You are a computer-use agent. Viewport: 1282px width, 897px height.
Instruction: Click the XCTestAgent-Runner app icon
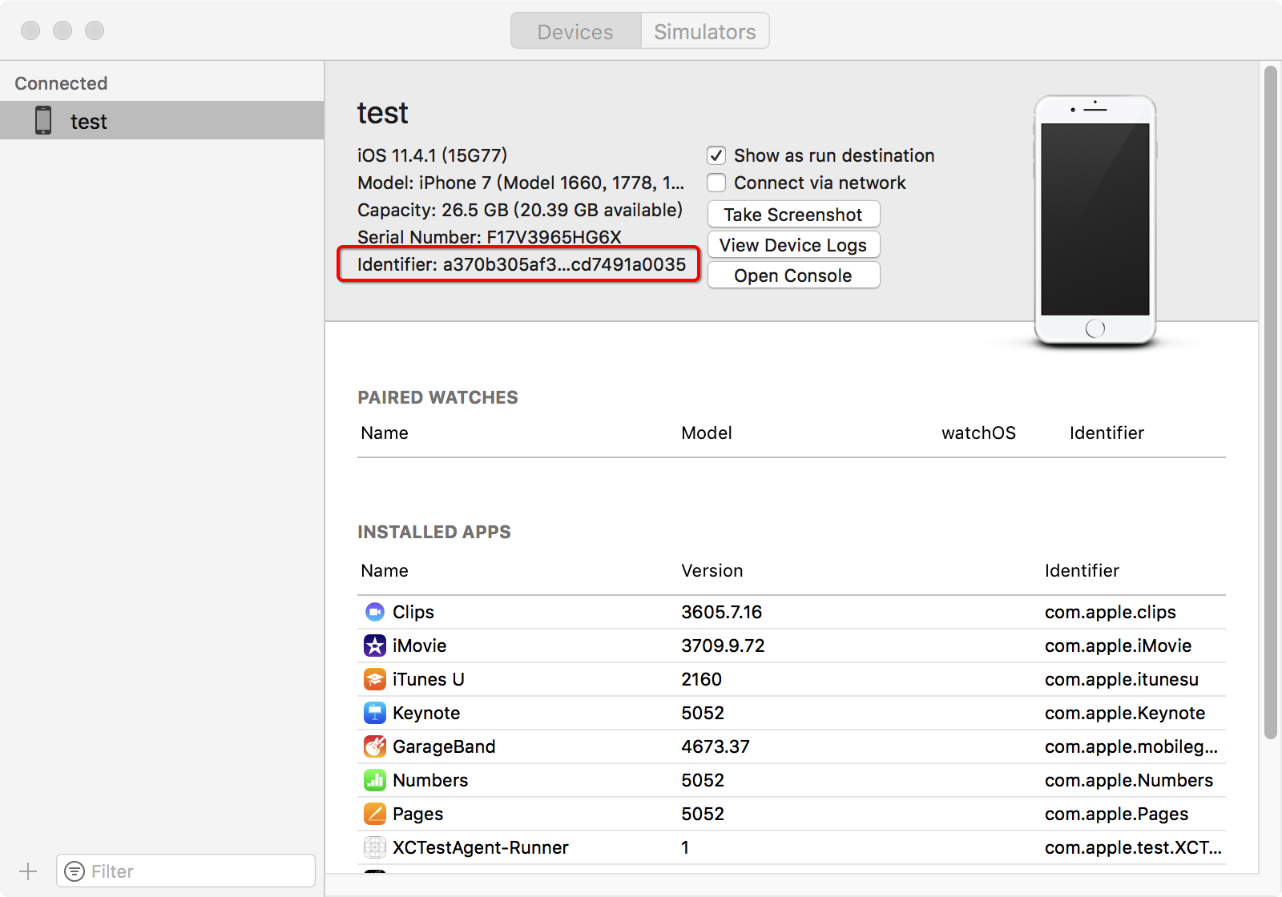374,847
